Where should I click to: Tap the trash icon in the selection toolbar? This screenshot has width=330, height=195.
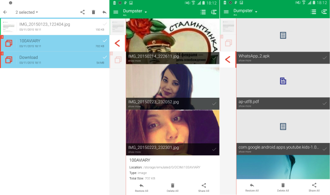coord(93,12)
